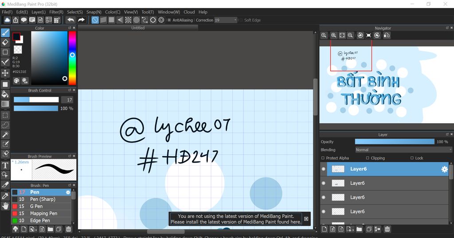Select the Bucket fill tool

coord(5,94)
